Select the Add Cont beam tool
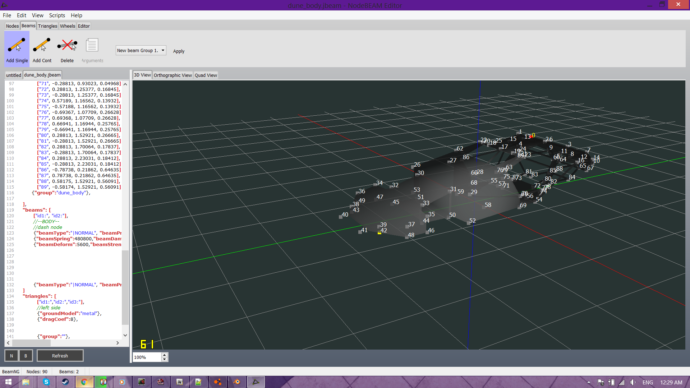The height and width of the screenshot is (388, 690). (42, 49)
